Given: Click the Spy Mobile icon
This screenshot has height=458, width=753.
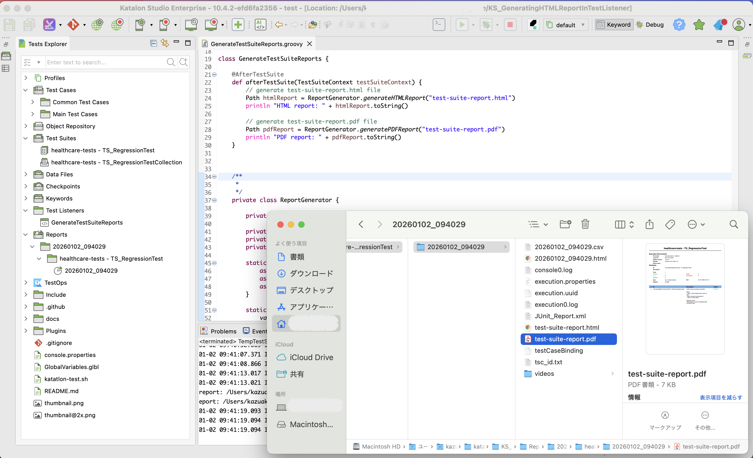Looking at the screenshot, I should [x=140, y=24].
